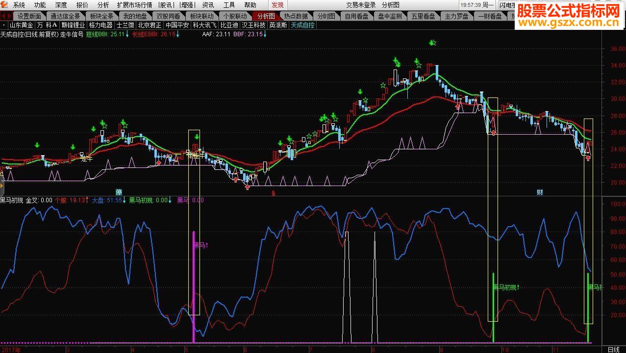Image resolution: width=626 pixels, height=353 pixels.
Task: Open the 报价 menu
Action: point(82,5)
